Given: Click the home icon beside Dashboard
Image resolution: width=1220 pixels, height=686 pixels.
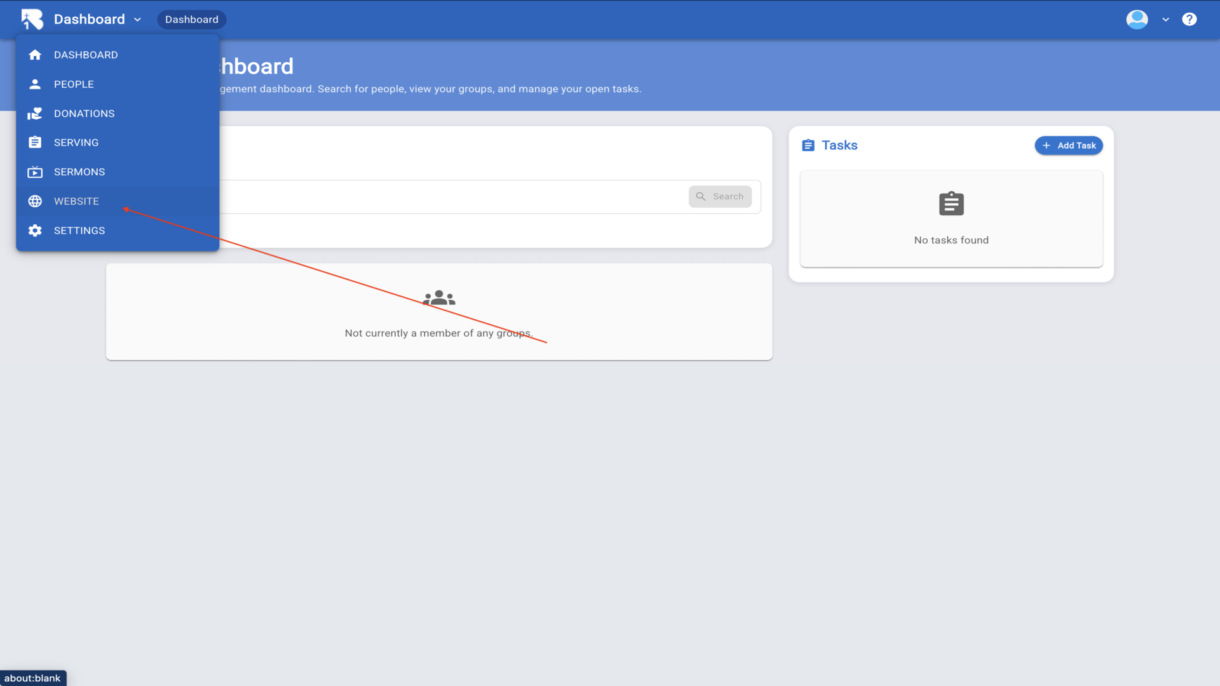Looking at the screenshot, I should pyautogui.click(x=35, y=55).
